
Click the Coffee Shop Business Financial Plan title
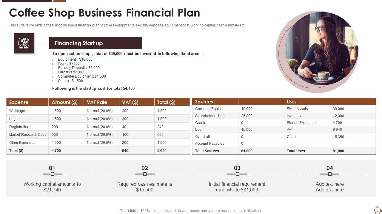[x=104, y=13]
